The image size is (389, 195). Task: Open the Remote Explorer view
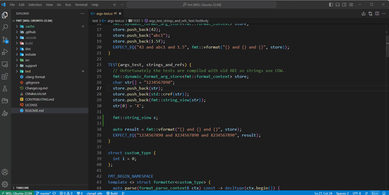tap(5, 64)
